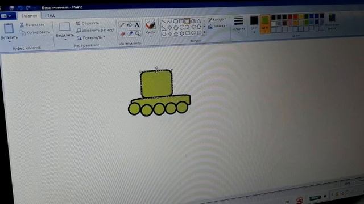Open the Outline (Контур) dropdown

coord(217,19)
